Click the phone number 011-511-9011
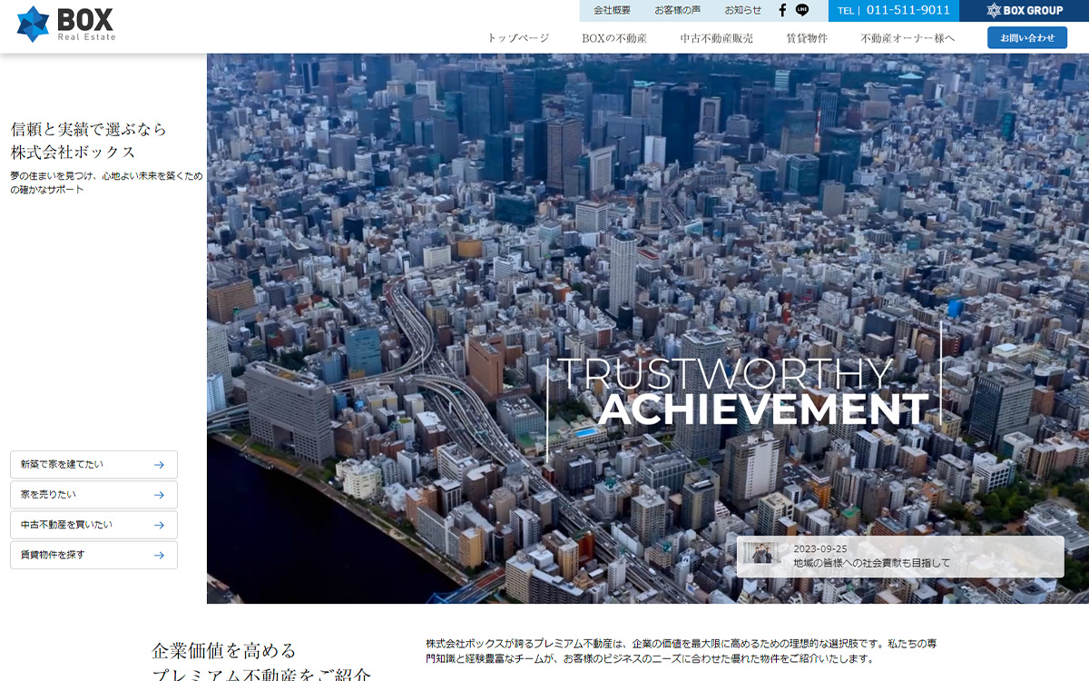 [907, 10]
